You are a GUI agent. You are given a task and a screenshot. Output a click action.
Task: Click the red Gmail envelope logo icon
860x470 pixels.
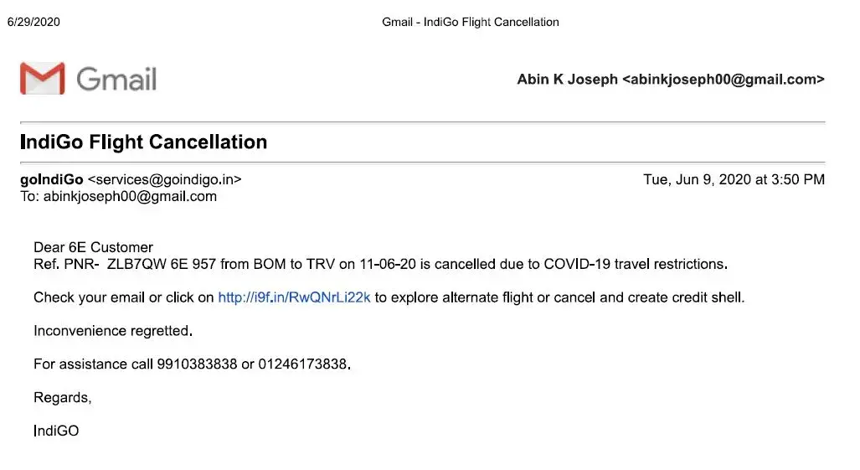pyautogui.click(x=42, y=79)
